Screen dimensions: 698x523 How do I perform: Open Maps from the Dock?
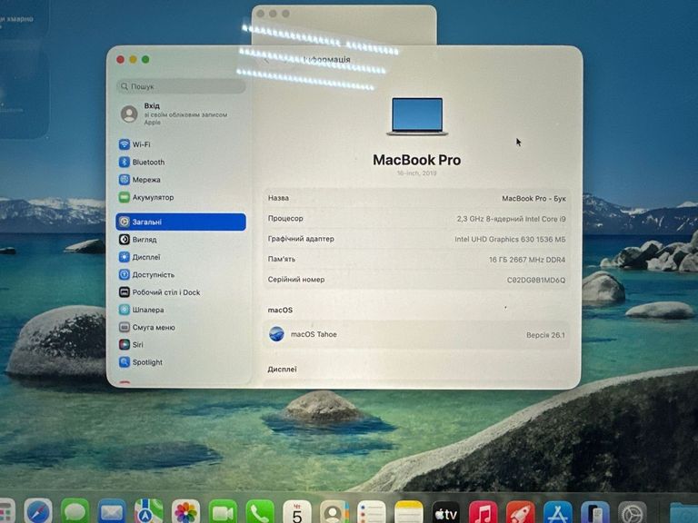click(x=149, y=512)
